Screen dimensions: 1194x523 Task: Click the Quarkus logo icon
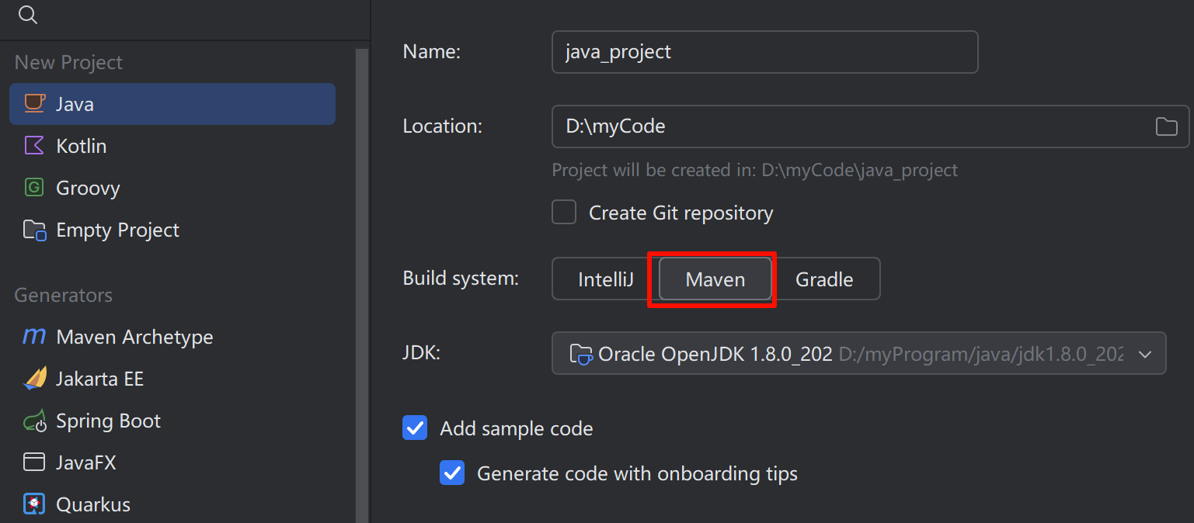tap(34, 504)
